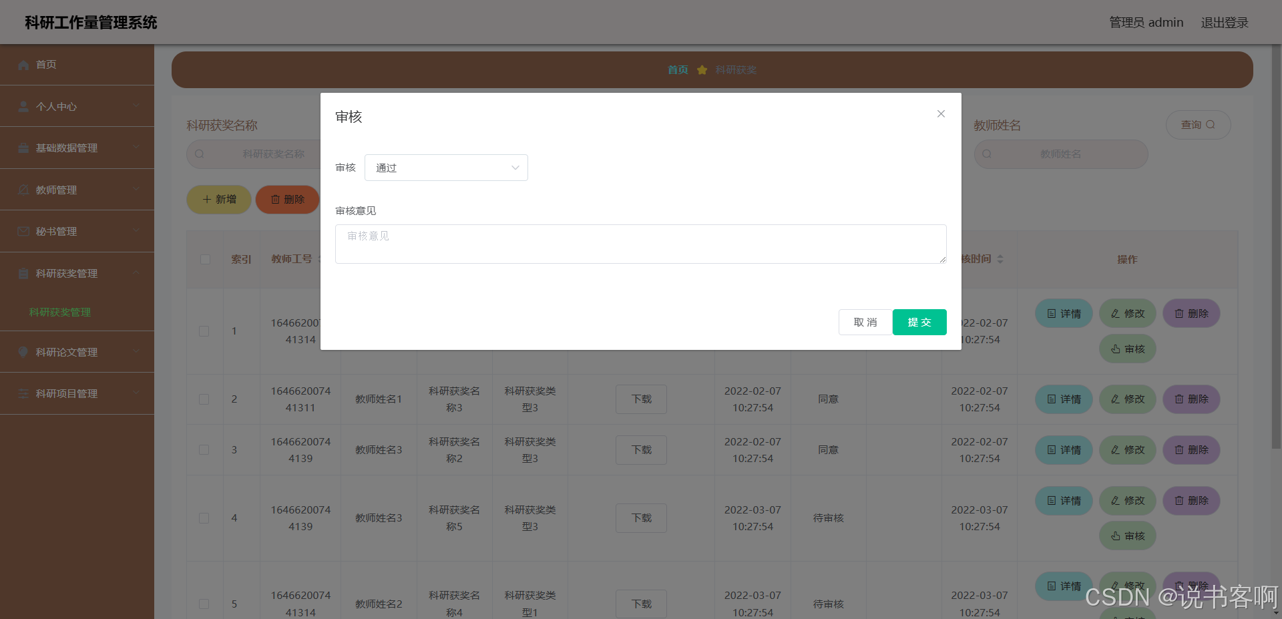This screenshot has height=619, width=1282.
Task: Expand the 教师管理 sidebar menu
Action: [x=77, y=190]
